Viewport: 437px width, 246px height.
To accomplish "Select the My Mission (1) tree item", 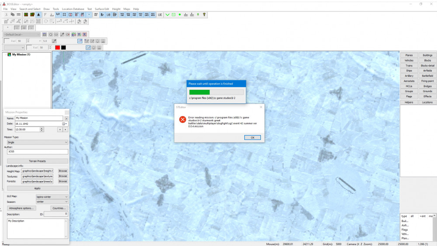I will tap(21, 55).
